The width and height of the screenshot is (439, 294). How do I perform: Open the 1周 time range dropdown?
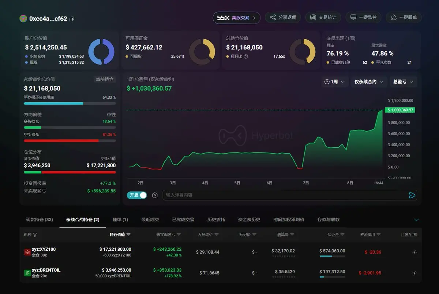tap(334, 82)
